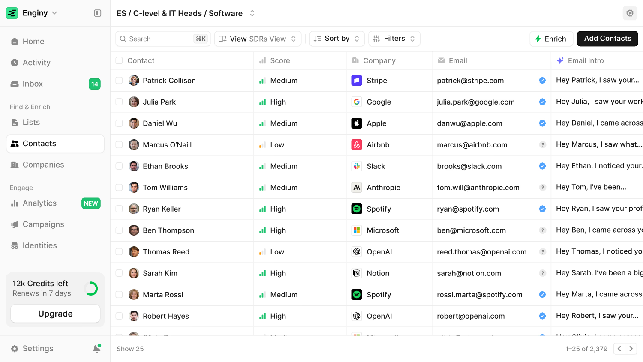Click the Stripe company logo
Viewport: 643px width, 362px height.
[357, 81]
